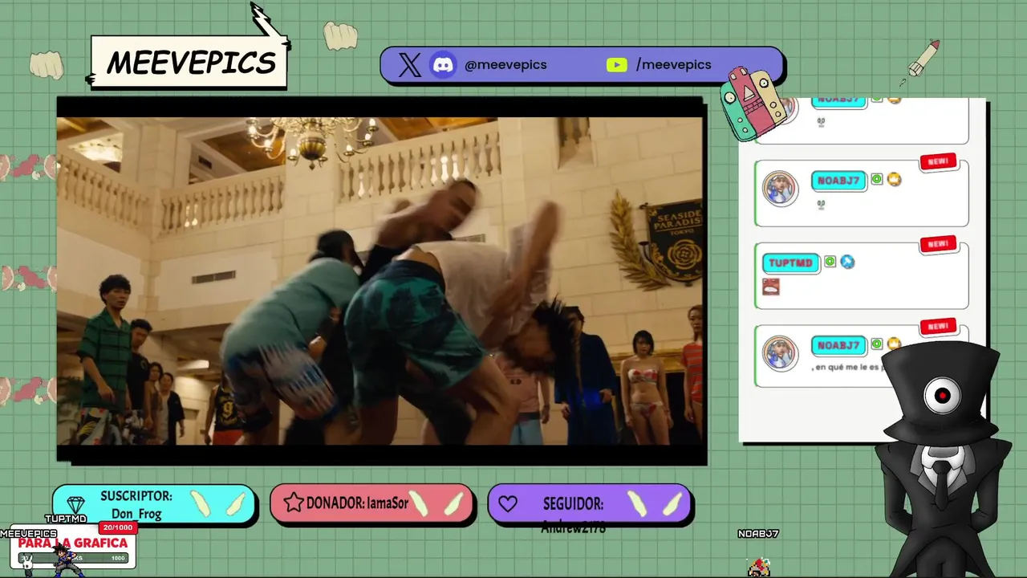Click the goal progress bar under PARA LA GRAFICA
Viewport: 1027px width, 578px height.
coord(73,558)
